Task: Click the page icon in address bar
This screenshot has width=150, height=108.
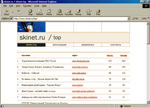Action: pos(12,19)
